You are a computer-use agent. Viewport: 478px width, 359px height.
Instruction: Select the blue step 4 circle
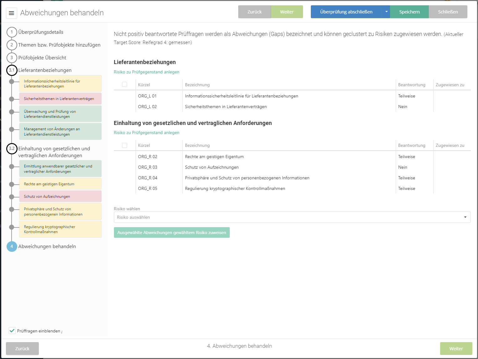point(12,247)
